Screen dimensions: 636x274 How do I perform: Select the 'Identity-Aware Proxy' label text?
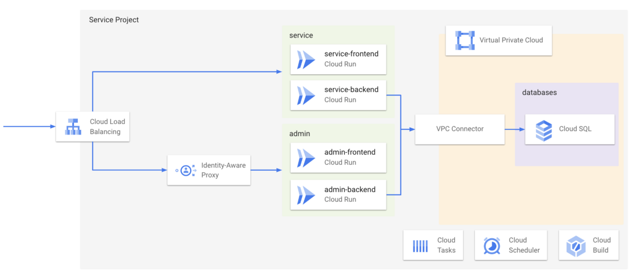tap(223, 170)
